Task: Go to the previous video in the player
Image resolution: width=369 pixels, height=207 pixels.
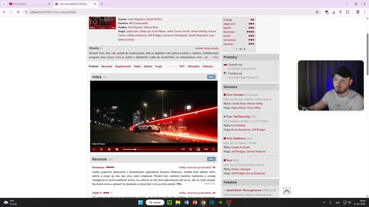Action: pos(94,149)
